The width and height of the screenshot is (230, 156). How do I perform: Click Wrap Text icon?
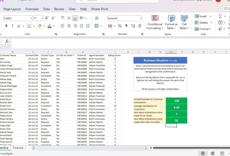click(x=97, y=18)
